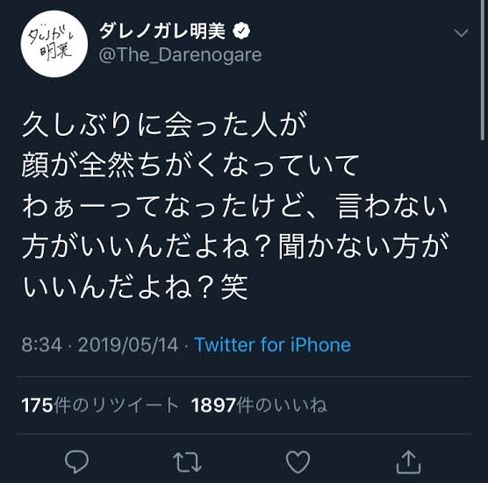
Task: View the 175件のリツイート list
Action: click(x=100, y=405)
